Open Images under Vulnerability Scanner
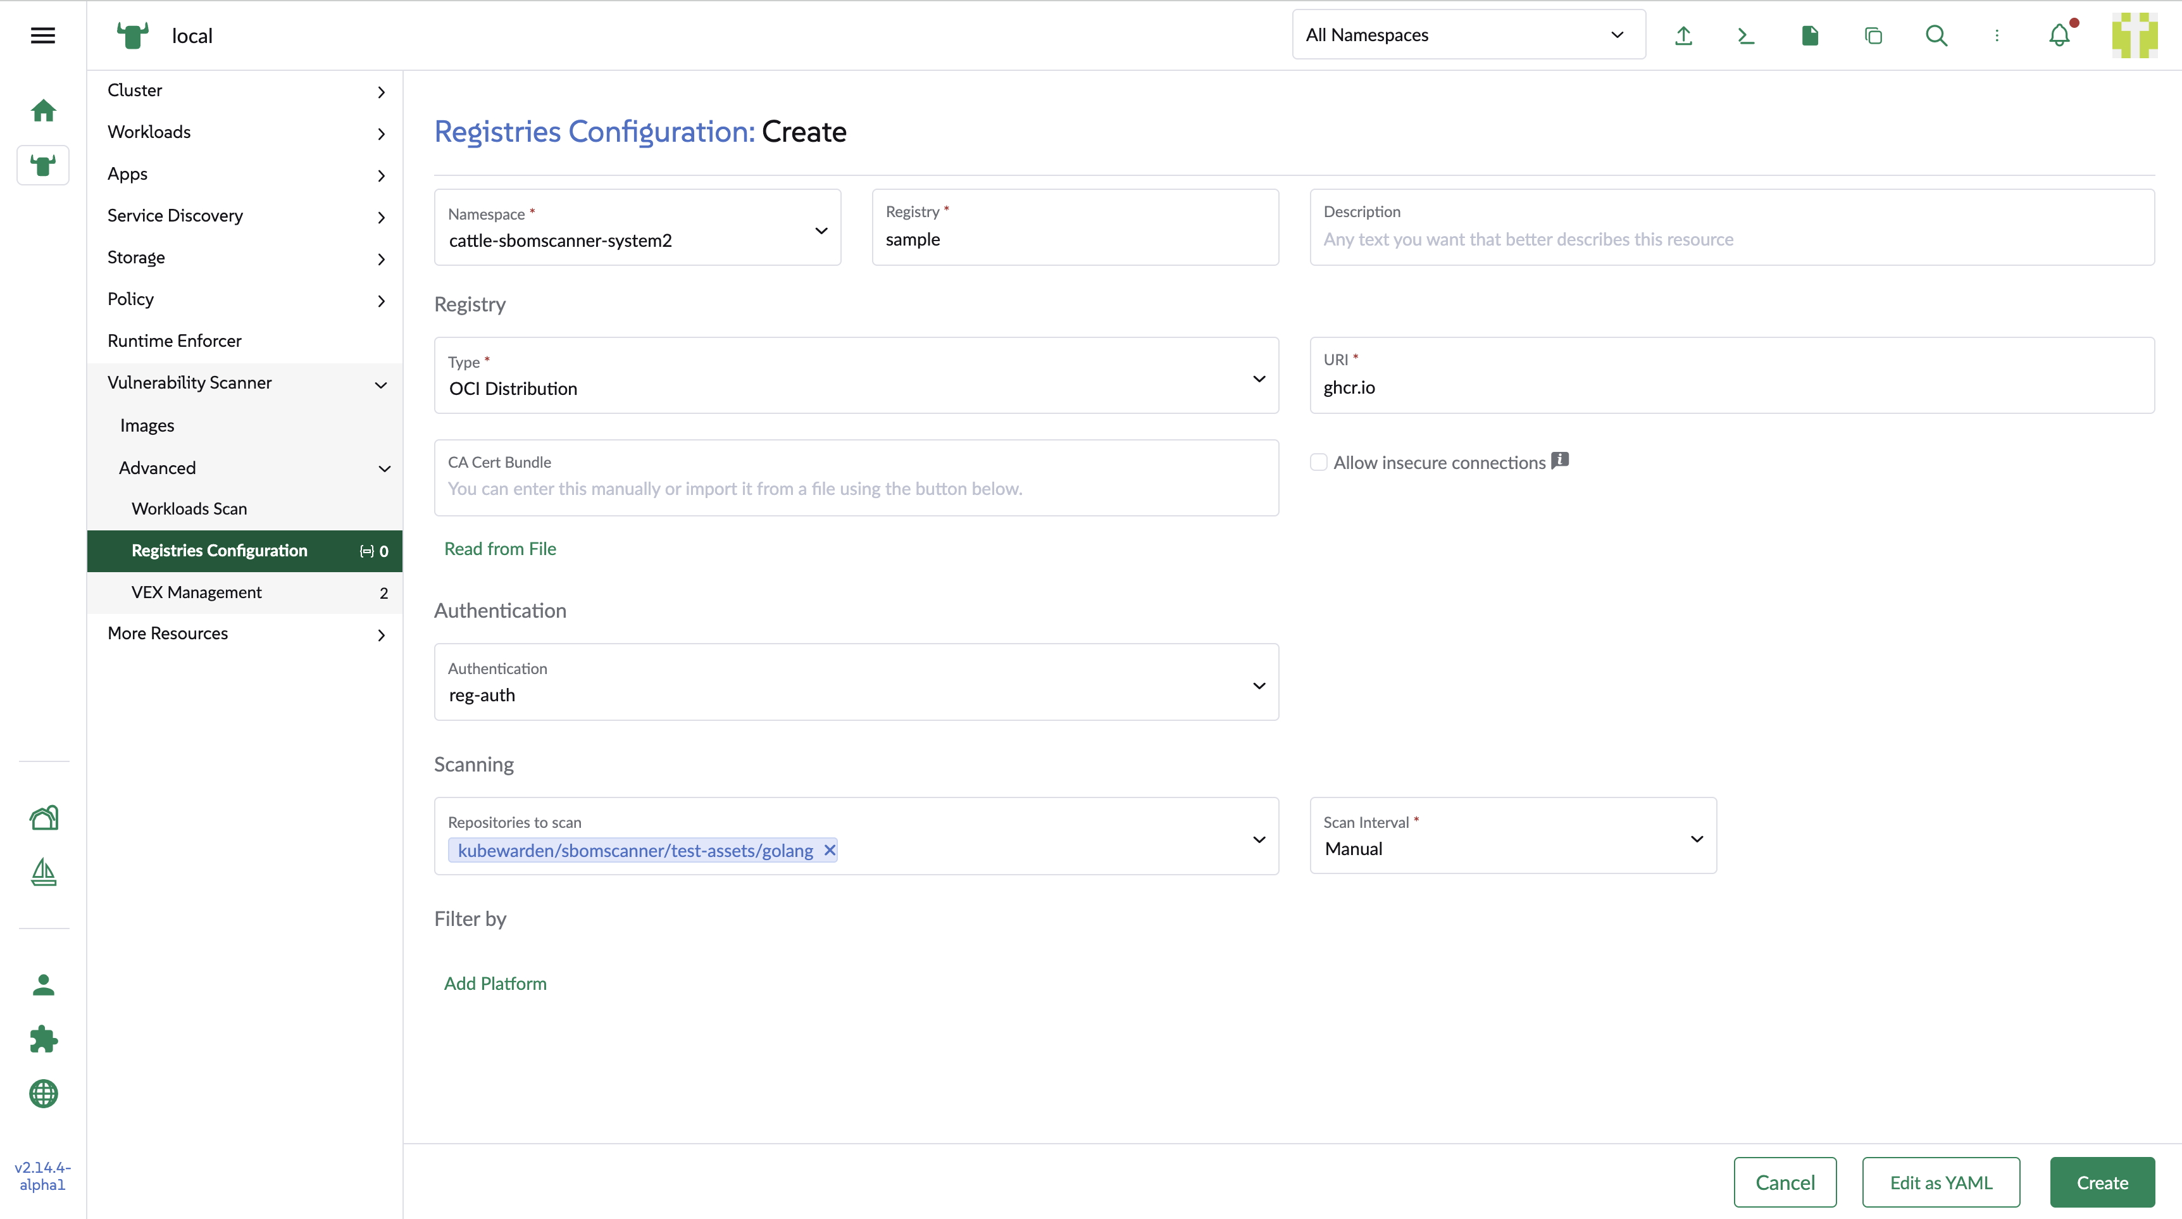This screenshot has height=1219, width=2182. [245, 425]
